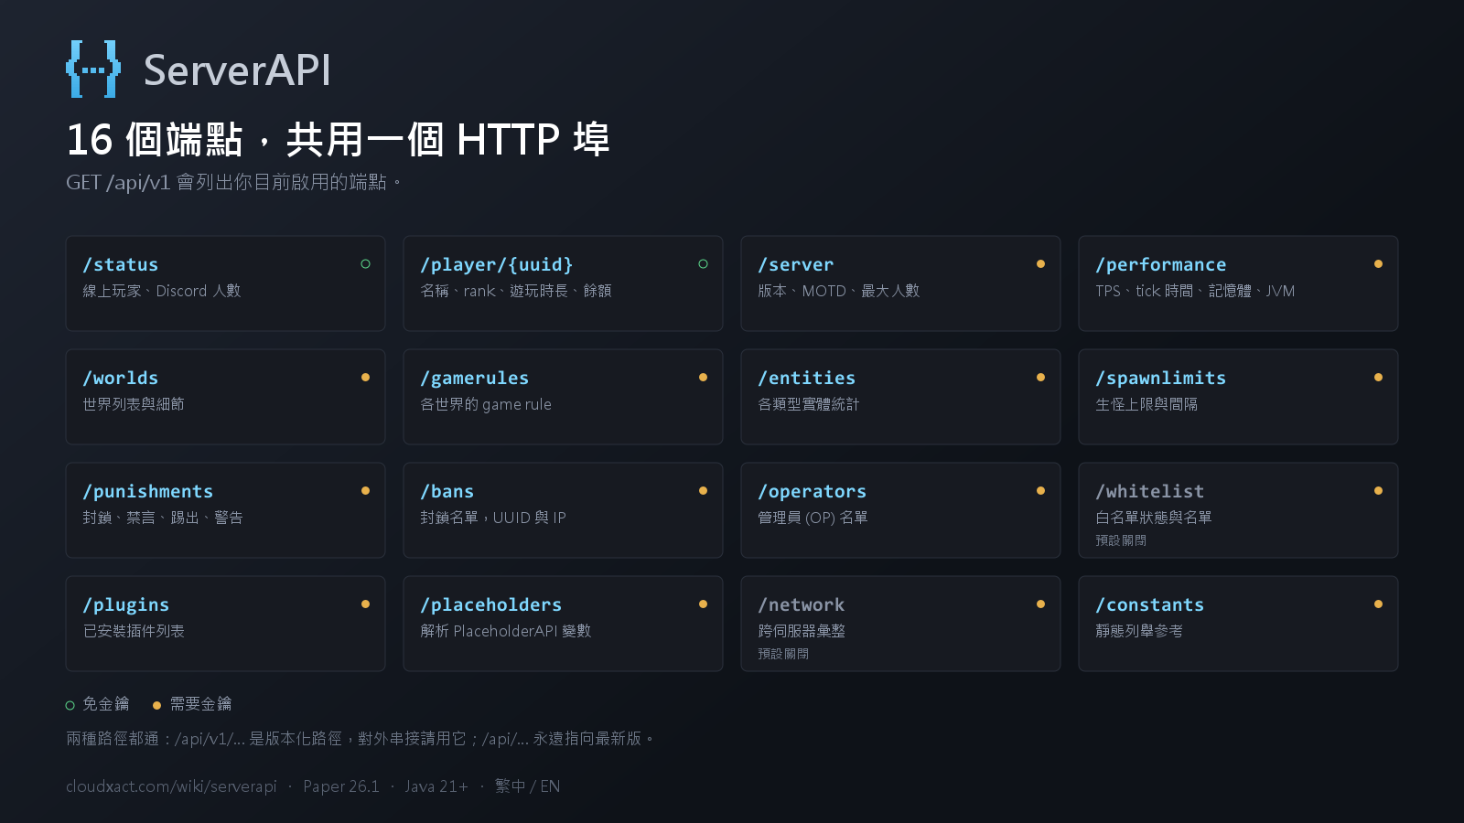
Task: Click the orange key dot on /worlds
Action: [x=365, y=378]
